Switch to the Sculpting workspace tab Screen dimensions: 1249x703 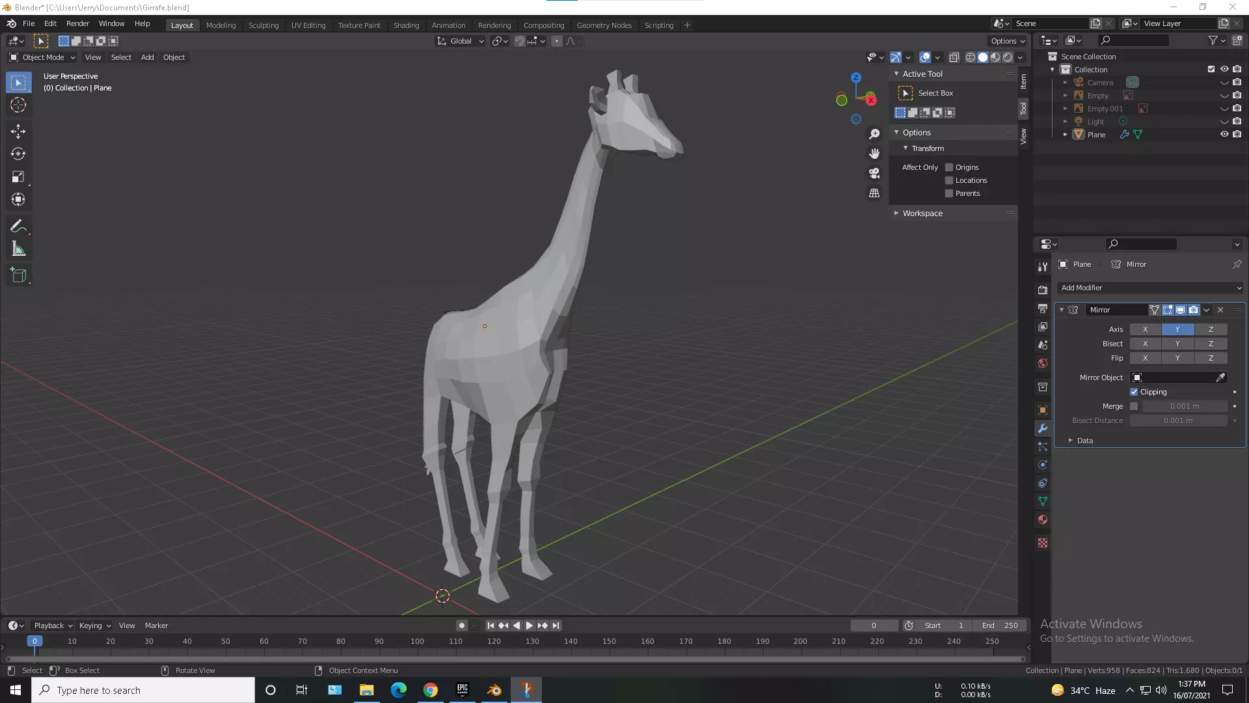[263, 25]
